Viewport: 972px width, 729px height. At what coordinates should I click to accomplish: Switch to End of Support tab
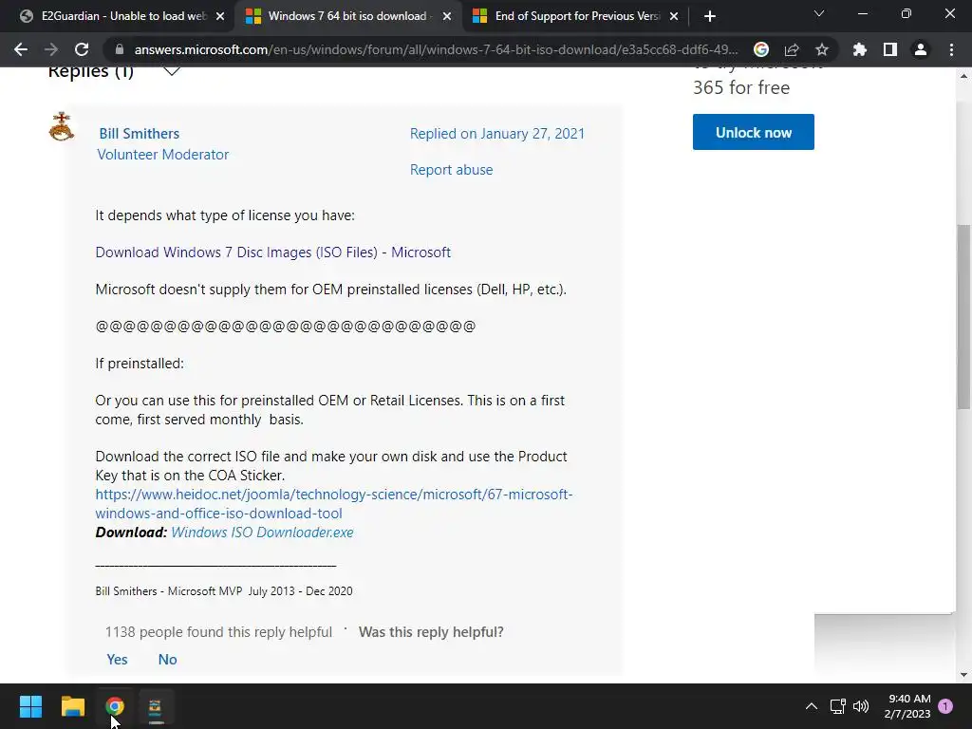576,16
